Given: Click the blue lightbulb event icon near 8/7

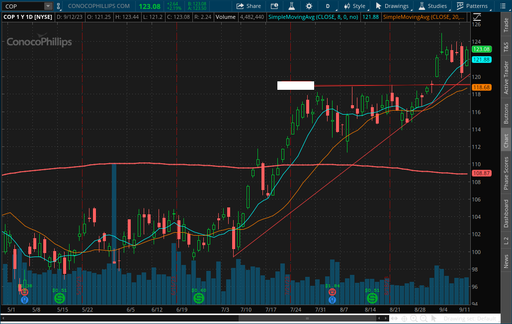Looking at the screenshot, I should 332,300.
